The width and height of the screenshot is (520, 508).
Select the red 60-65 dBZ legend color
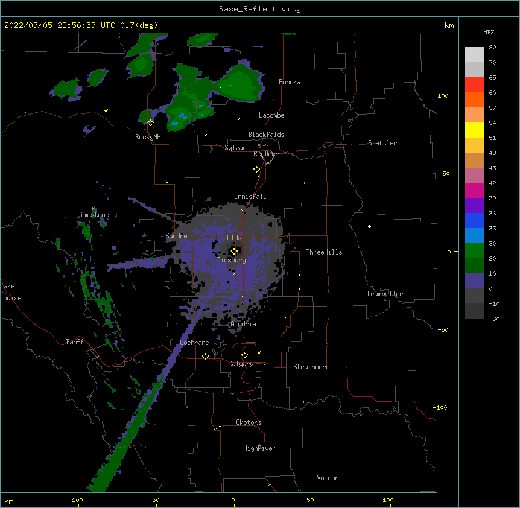click(x=474, y=84)
